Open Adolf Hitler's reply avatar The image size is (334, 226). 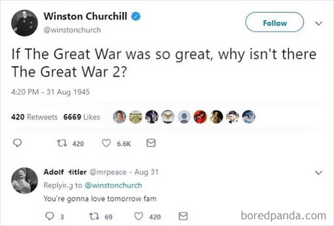coord(25,181)
